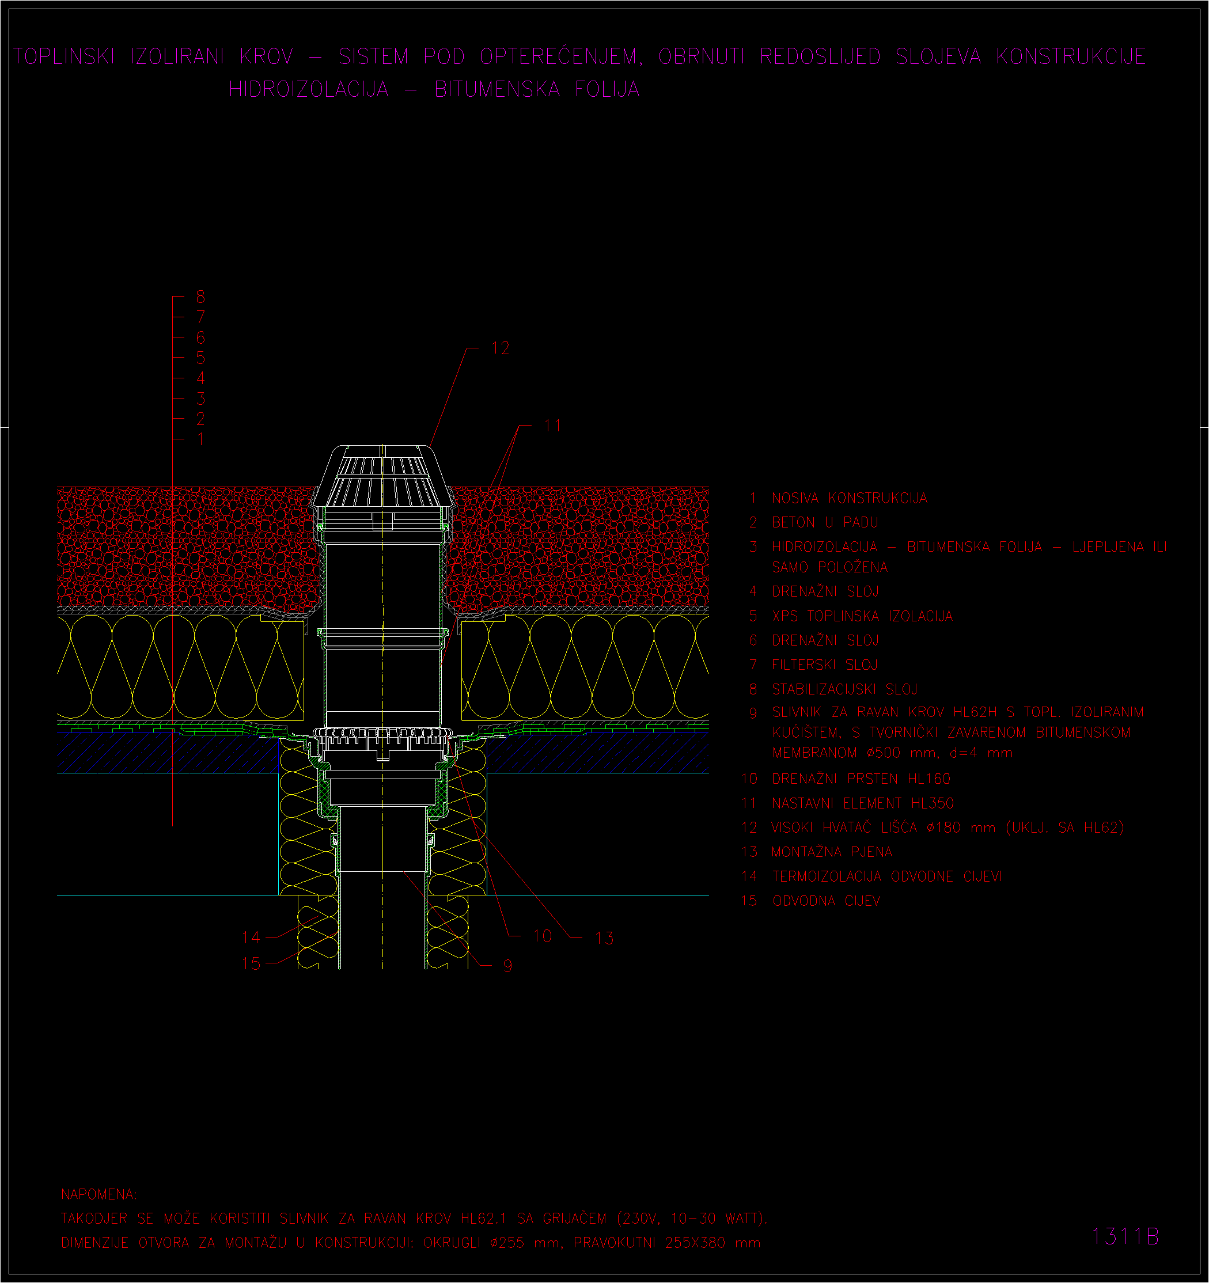Image resolution: width=1209 pixels, height=1283 pixels.
Task: Click layer callout number '3' on the leader scale
Action: coord(201,398)
